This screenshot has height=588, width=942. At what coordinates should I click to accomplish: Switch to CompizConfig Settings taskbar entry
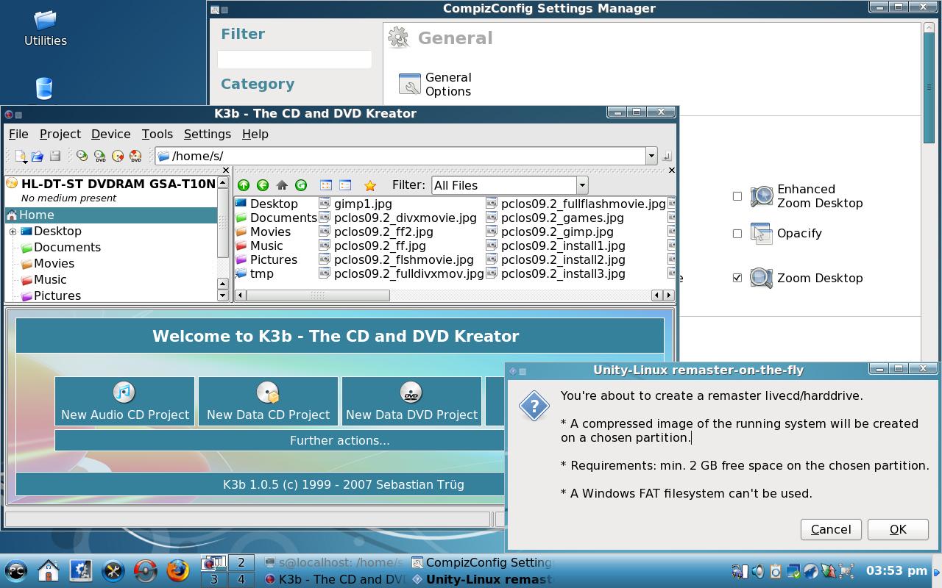pyautogui.click(x=481, y=562)
